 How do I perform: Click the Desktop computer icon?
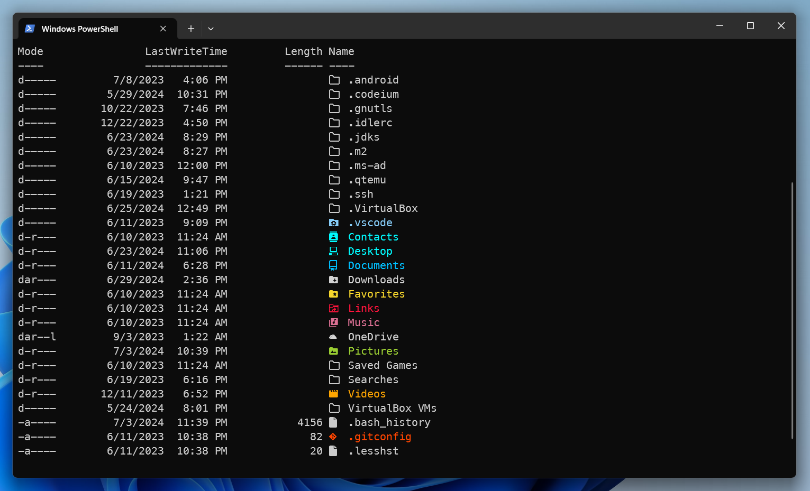(x=334, y=251)
